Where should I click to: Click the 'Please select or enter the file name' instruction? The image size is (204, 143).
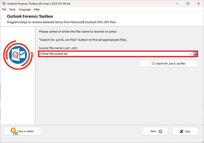click(x=78, y=31)
